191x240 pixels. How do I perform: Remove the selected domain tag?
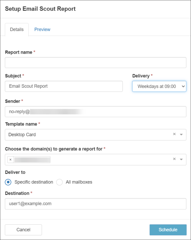10,160
